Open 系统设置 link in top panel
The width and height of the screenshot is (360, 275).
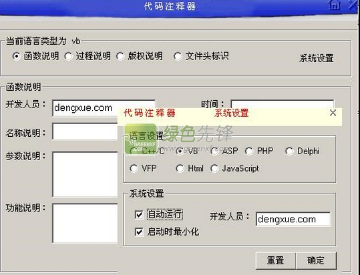point(316,58)
